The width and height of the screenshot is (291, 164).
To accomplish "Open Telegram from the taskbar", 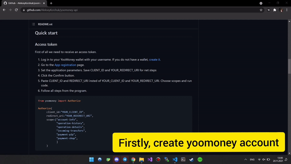I will 125,159.
